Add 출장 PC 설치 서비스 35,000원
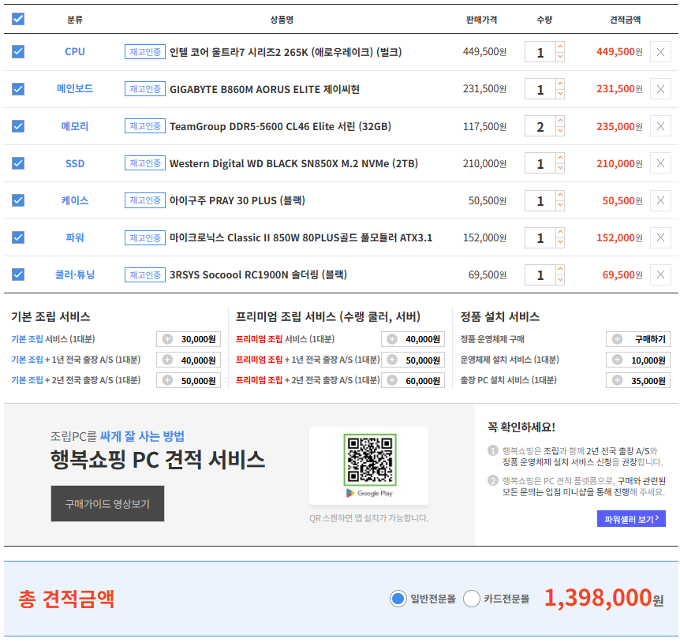Image resolution: width=680 pixels, height=642 pixels. pyautogui.click(x=638, y=380)
